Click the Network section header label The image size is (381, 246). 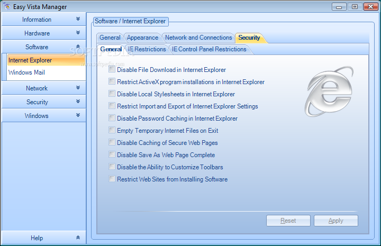click(37, 88)
